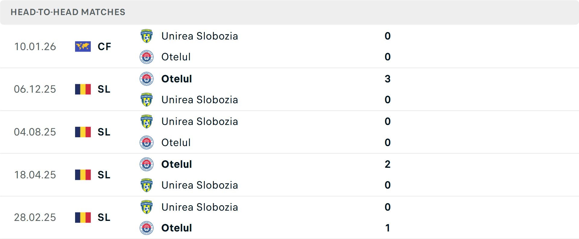Click the Unirea Slobozia club crest in the 10.01.26 match
The height and width of the screenshot is (239, 579).
click(147, 36)
